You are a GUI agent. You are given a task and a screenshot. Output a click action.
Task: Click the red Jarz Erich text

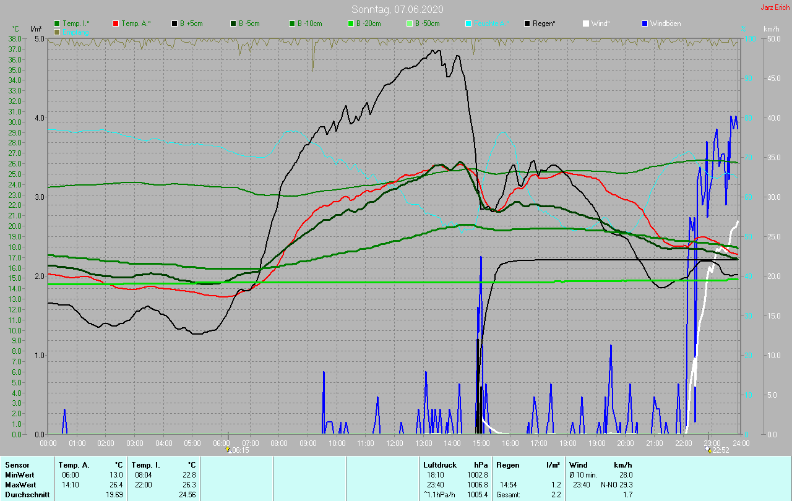pyautogui.click(x=775, y=7)
